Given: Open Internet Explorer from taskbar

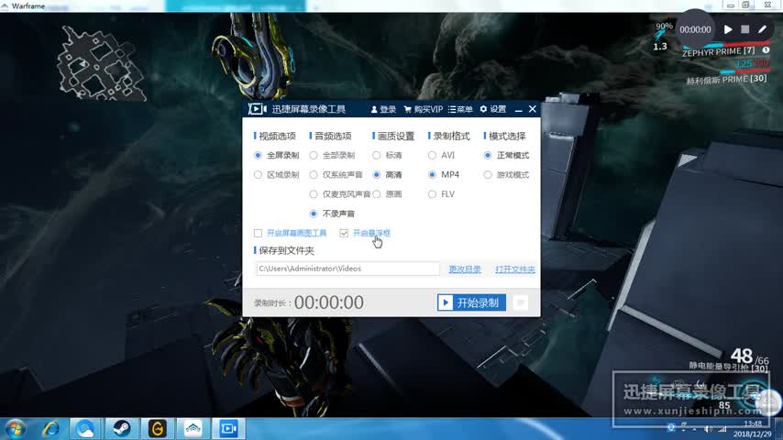Looking at the screenshot, I should pos(50,428).
